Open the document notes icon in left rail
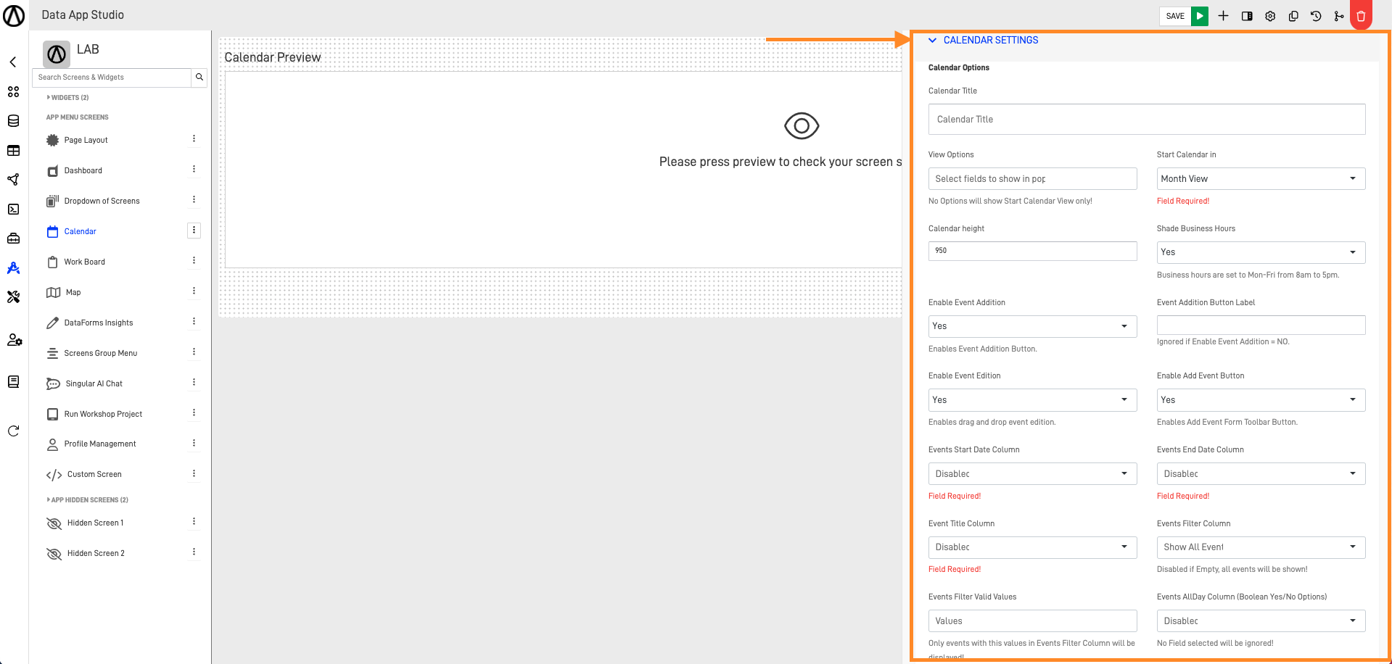Viewport: 1392px width, 664px height. coord(13,382)
